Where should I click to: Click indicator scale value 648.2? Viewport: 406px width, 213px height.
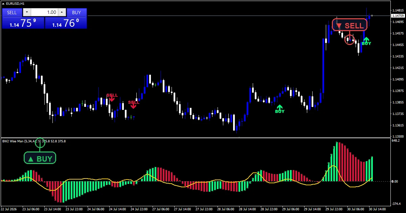[x=396, y=140]
